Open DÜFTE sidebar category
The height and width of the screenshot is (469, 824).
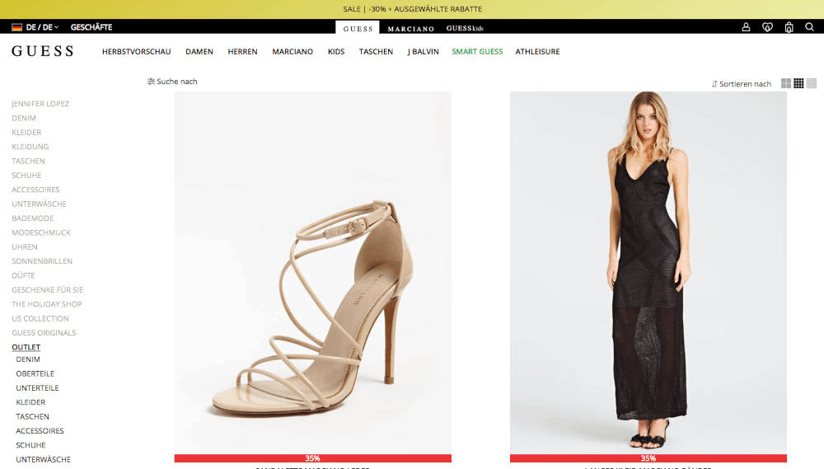[23, 275]
